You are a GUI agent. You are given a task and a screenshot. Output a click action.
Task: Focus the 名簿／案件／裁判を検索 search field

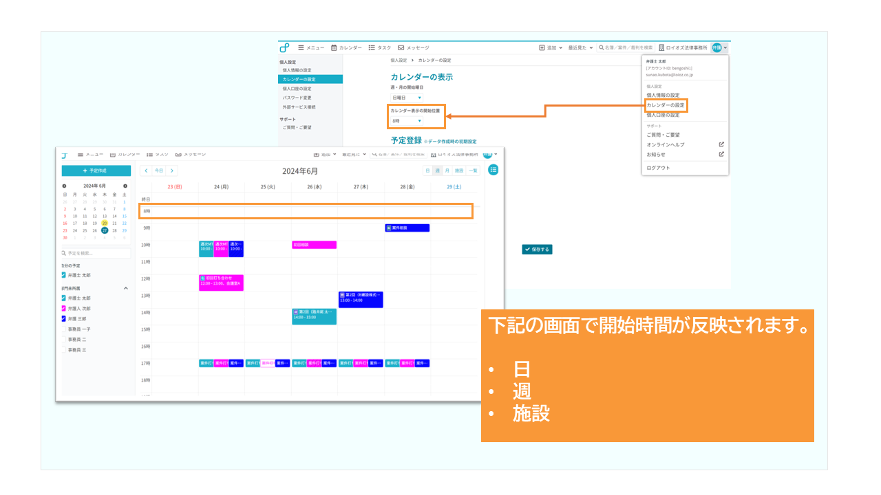point(626,47)
